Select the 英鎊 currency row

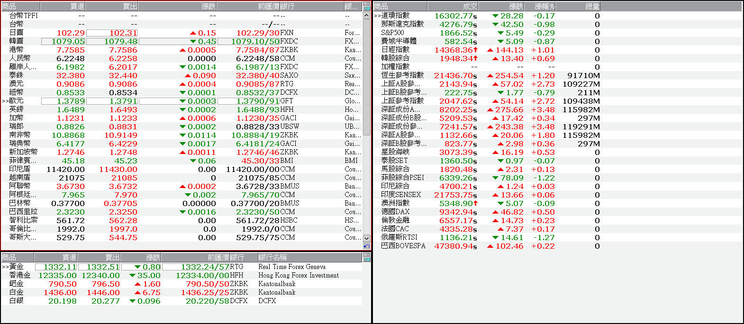point(181,109)
